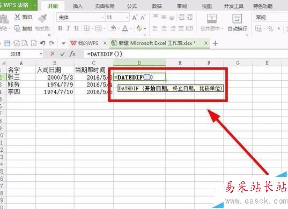Screen dimensions: 288x209
Task: Toggle Wrap Text (自动换行)
Action: (x=237, y=22)
